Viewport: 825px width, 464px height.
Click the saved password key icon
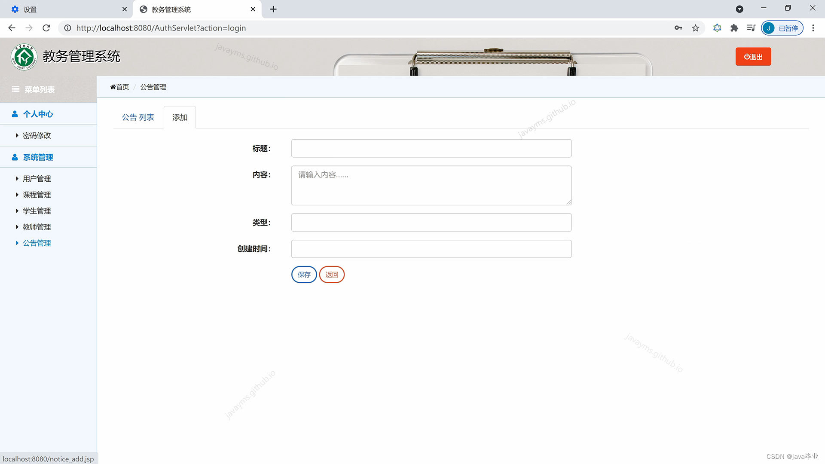[x=678, y=28]
